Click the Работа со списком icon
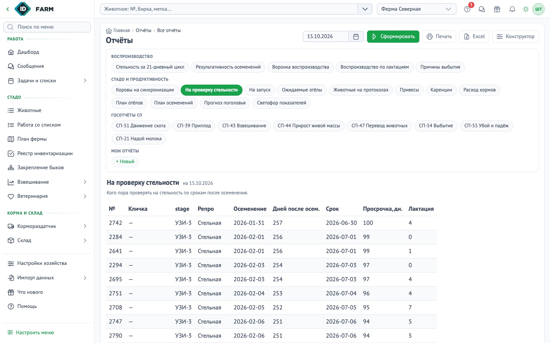The height and width of the screenshot is (343, 550). [x=11, y=125]
